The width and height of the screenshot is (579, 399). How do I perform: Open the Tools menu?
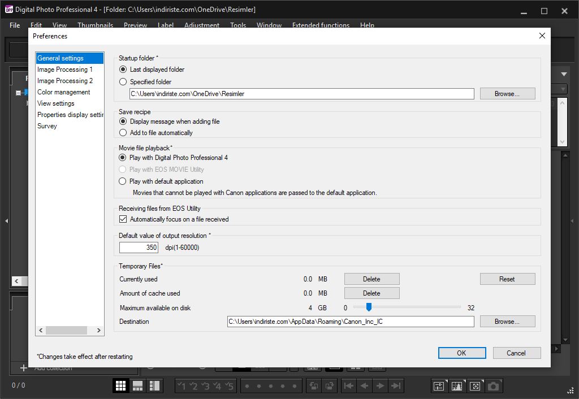[238, 25]
